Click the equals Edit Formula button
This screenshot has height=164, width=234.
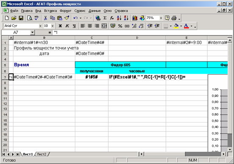[50, 33]
